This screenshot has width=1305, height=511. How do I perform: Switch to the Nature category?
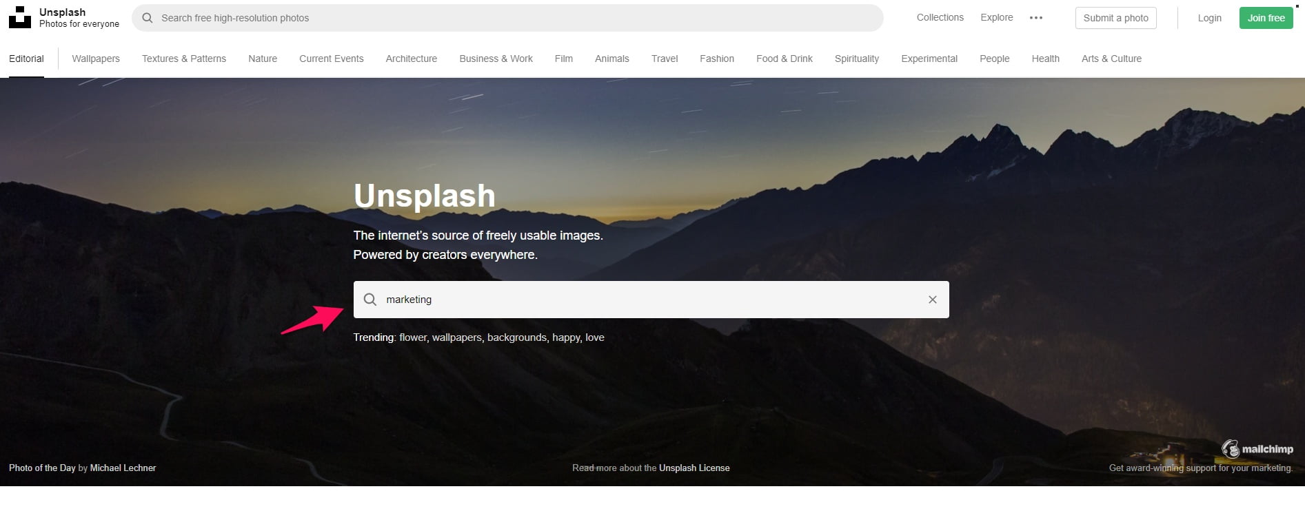[263, 59]
